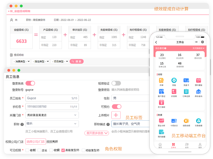Check the 店长 permission checkbox
This screenshot has height=159, width=213.
click(x=39, y=150)
